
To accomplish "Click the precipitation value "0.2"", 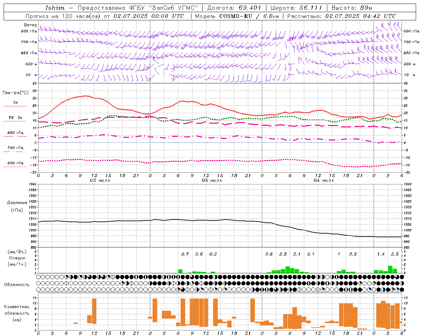I will (213, 254).
